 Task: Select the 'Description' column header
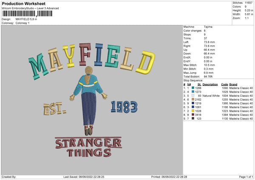pyautogui.click(x=210, y=84)
